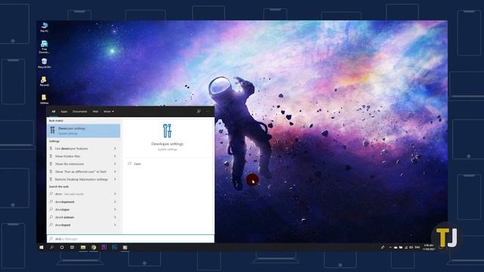This screenshot has height=272, width=484.
Task: Select 'deve - See web results' suggestion
Action: (84, 194)
